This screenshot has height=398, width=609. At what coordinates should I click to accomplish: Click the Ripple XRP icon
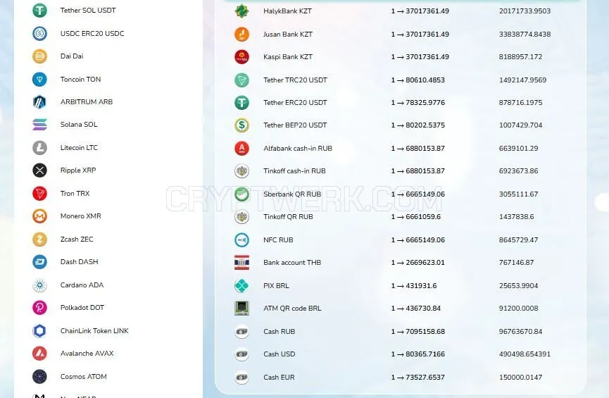point(39,170)
